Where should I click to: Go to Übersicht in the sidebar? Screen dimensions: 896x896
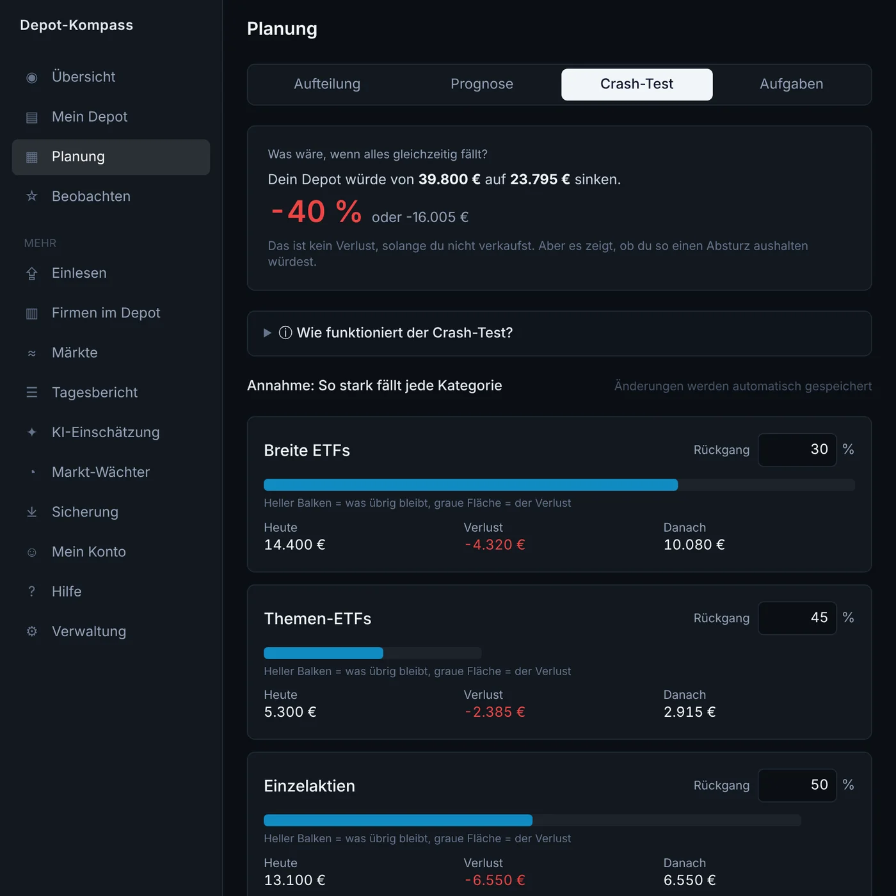pos(111,77)
